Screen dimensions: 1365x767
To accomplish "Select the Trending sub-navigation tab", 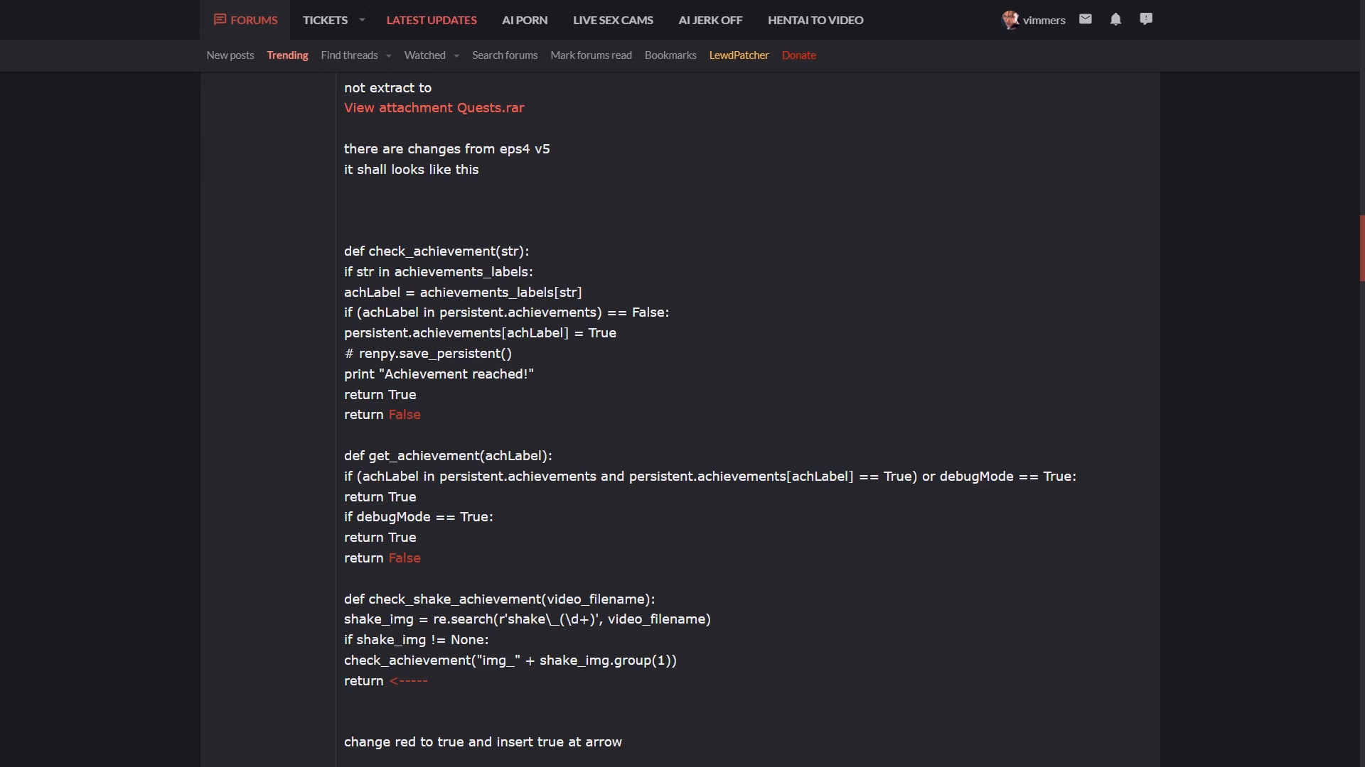I will click(x=287, y=55).
